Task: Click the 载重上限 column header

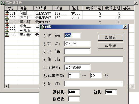Action: pyautogui.click(x=112, y=8)
